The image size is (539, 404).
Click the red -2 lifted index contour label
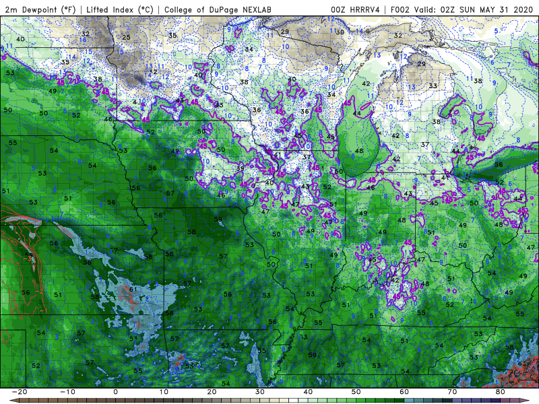tap(39, 292)
